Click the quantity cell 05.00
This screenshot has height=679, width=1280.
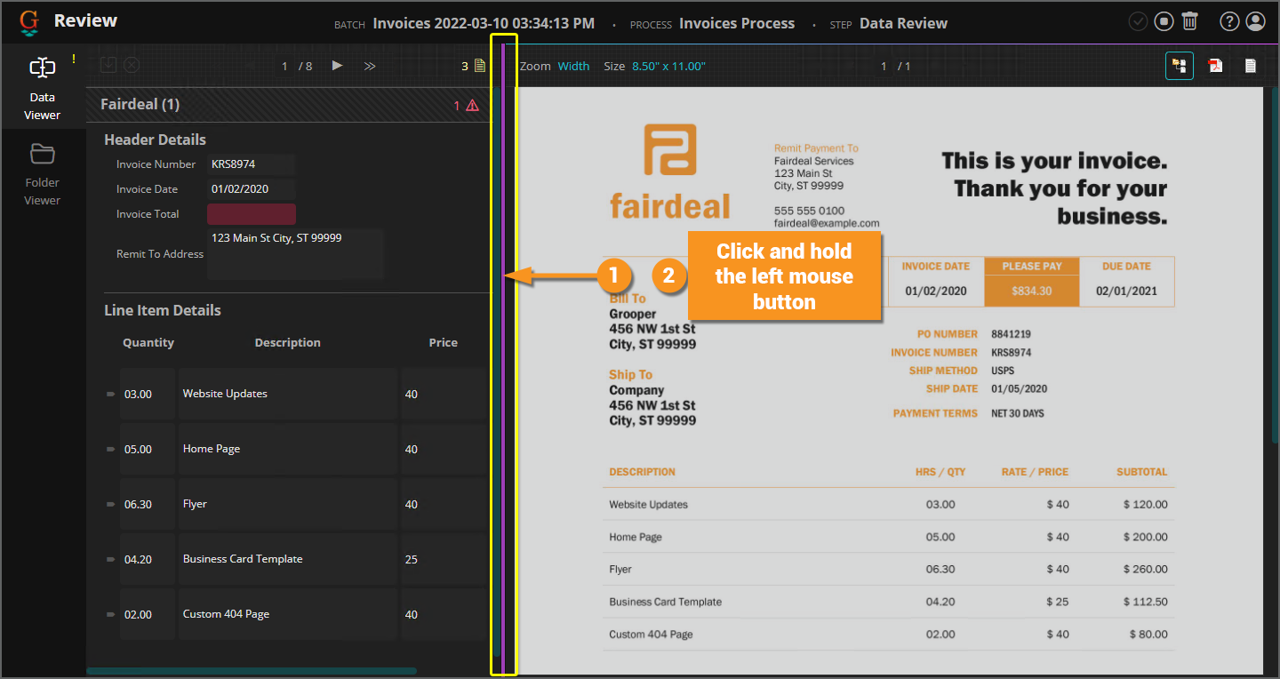pos(148,449)
